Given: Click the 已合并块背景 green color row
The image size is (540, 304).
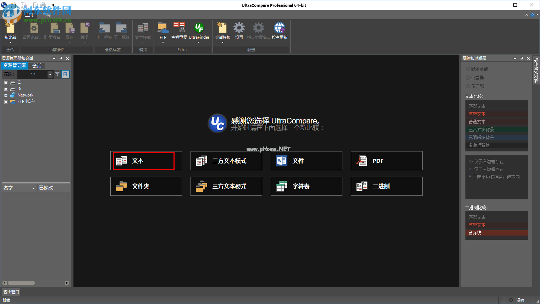Looking at the screenshot, I should tap(497, 129).
